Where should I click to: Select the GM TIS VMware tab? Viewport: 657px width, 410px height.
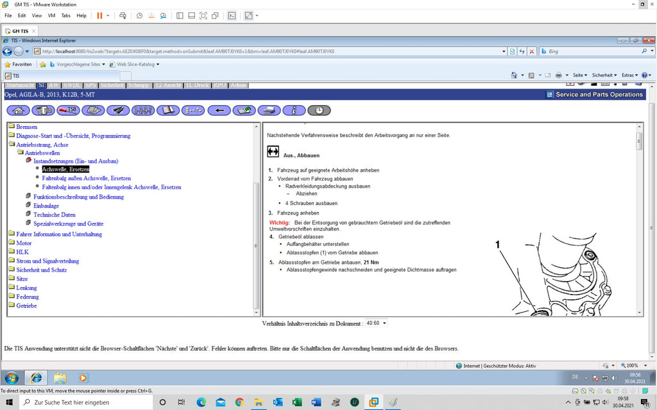[20, 31]
